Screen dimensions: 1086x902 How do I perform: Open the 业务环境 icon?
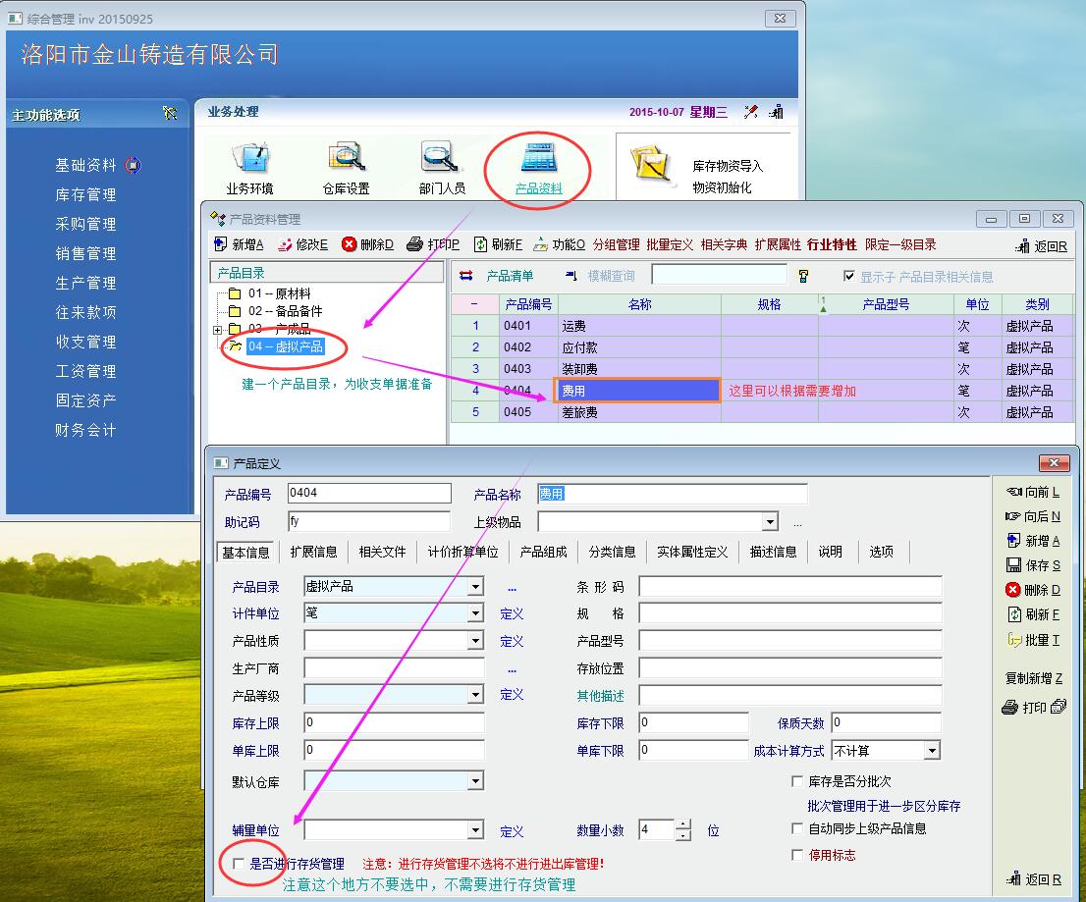coord(249,157)
